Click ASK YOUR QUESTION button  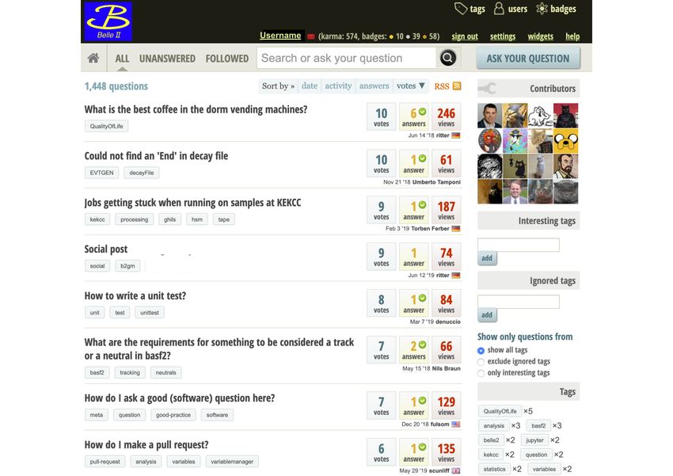pos(528,59)
